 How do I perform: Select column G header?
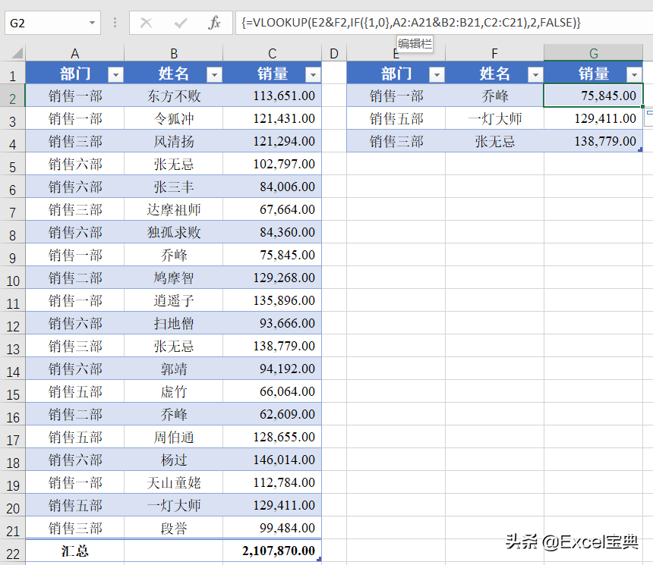click(x=594, y=53)
